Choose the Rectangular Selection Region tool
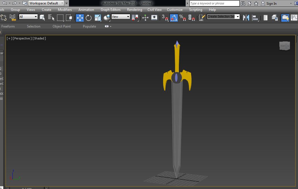Image resolution: width=298 pixels, height=189 pixels. point(60,18)
